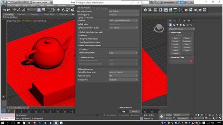Select the Select and Link tool
This screenshot has width=223, height=125.
pos(14,10)
